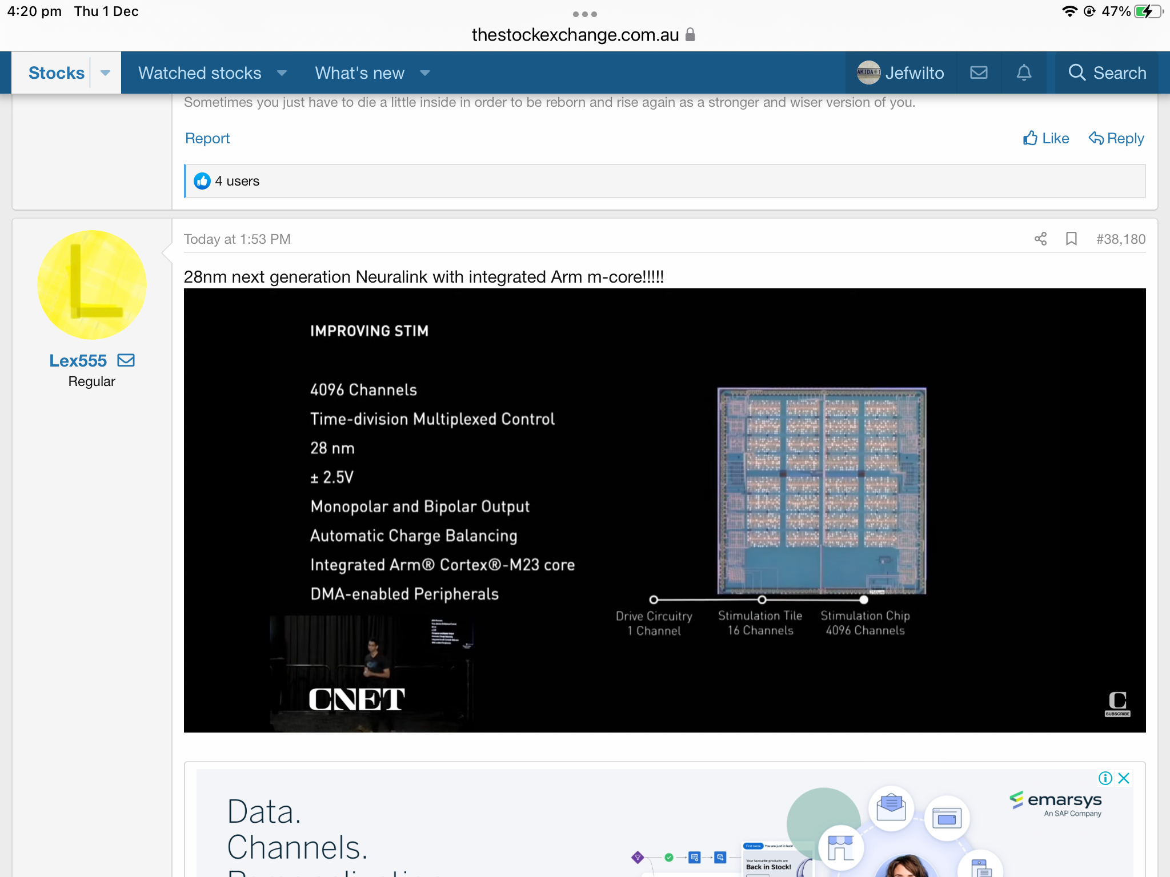Image resolution: width=1170 pixels, height=877 pixels.
Task: Expand the Watched stocks dropdown arrow
Action: [282, 73]
